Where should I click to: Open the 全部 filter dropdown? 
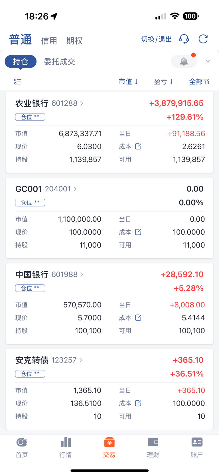tap(199, 82)
